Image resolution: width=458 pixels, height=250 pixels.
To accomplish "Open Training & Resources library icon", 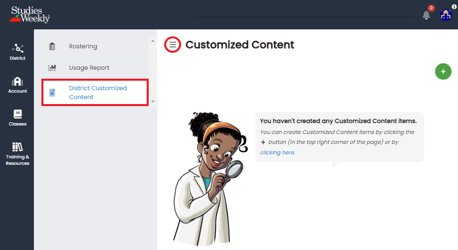I will click(x=17, y=147).
